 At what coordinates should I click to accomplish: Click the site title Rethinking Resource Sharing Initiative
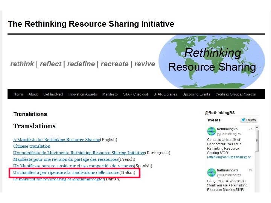point(91,24)
